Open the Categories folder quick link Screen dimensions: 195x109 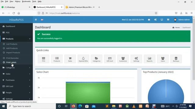(x=97, y=59)
